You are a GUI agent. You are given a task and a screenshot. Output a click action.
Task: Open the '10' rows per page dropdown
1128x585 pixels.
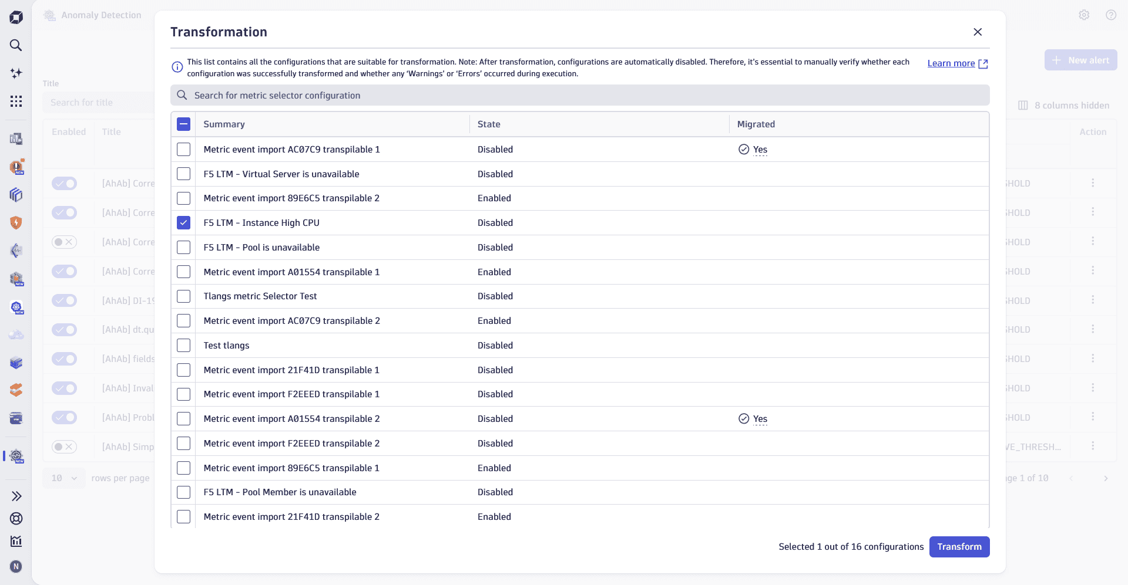click(x=63, y=478)
